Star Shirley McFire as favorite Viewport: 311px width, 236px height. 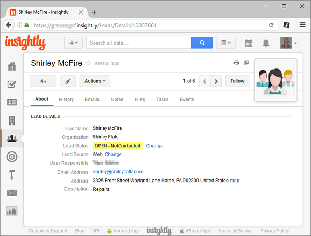[88, 63]
